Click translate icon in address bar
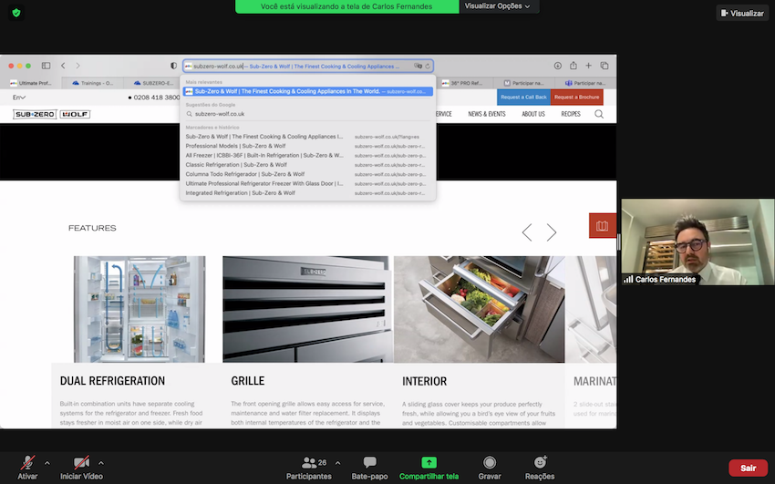Screen dimensions: 775x484 (x=418, y=66)
